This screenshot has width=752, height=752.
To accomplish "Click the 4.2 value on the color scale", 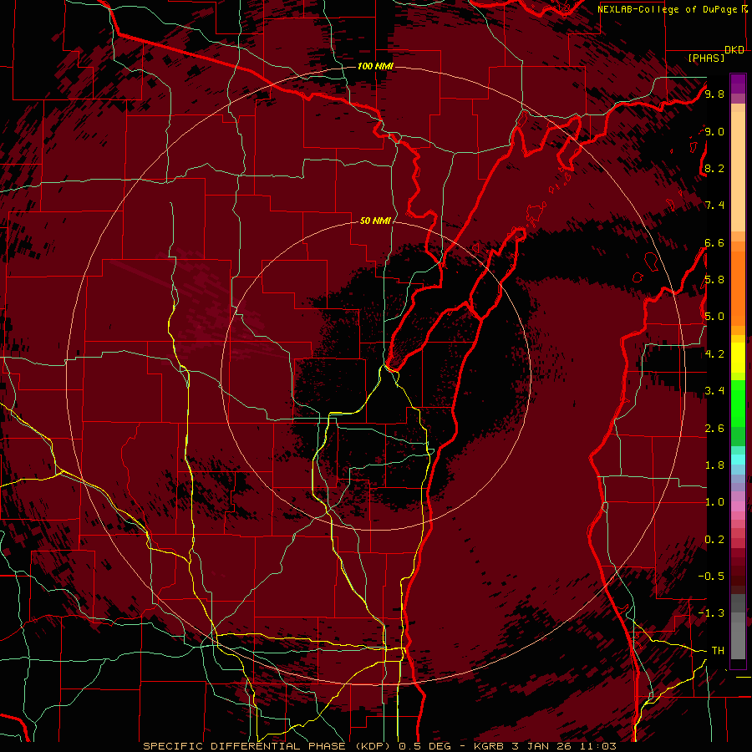I will tap(714, 354).
